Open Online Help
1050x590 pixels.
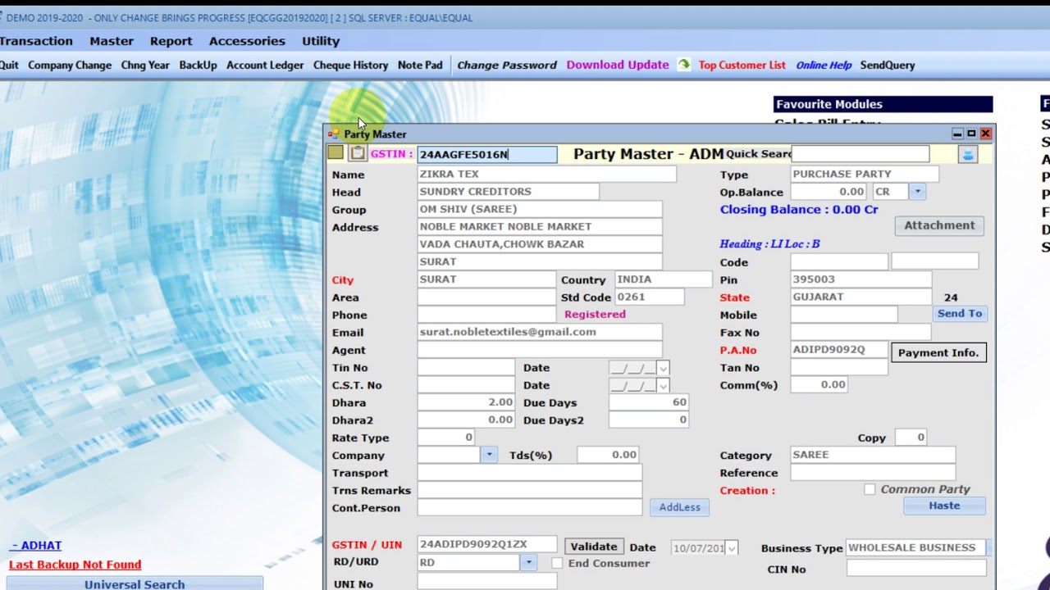(824, 65)
